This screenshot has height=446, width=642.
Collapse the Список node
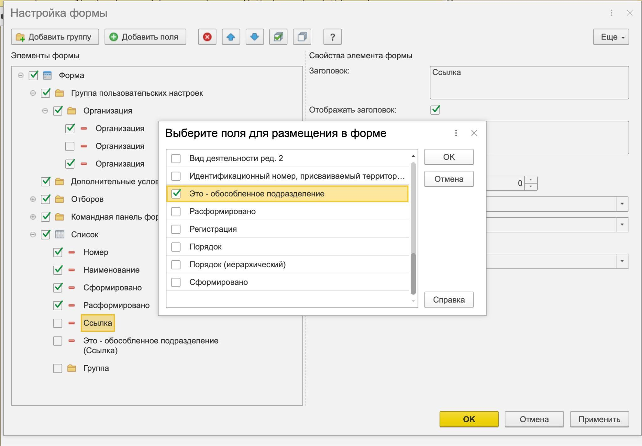(33, 235)
